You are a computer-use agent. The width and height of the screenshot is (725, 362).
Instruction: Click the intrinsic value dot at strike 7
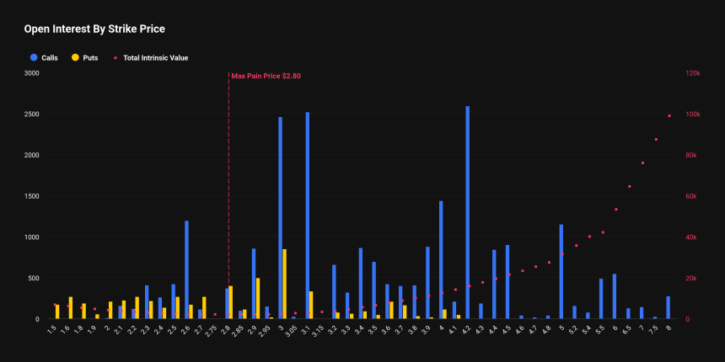(642, 162)
